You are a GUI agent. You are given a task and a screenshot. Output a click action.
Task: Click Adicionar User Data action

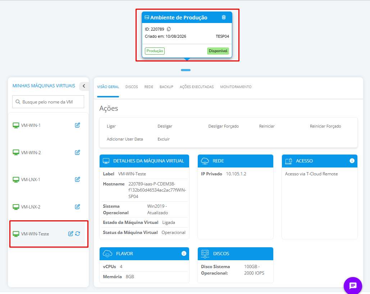pos(125,139)
